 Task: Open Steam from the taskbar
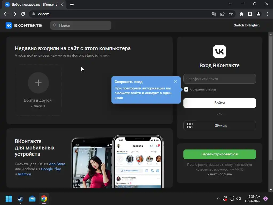[20, 199]
